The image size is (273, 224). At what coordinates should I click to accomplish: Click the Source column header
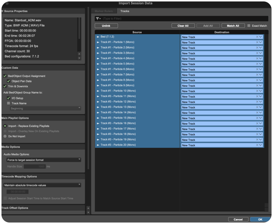pos(137,32)
